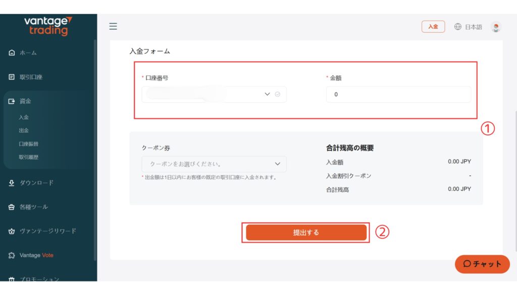Click the home icon in sidebar
The image size is (517, 290).
(x=12, y=53)
